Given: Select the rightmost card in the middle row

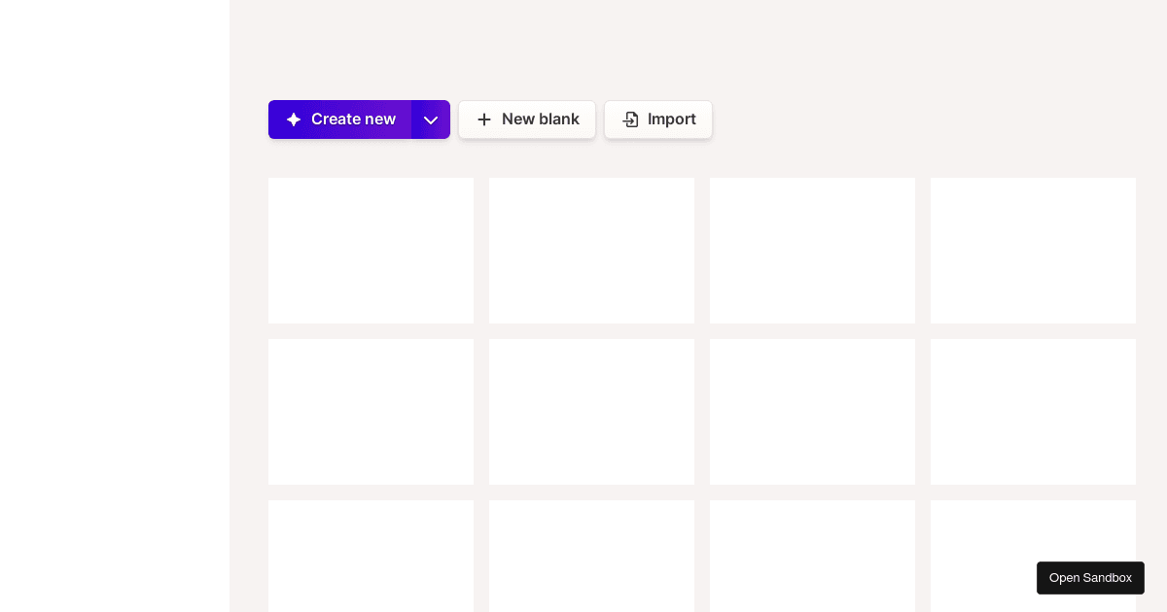Looking at the screenshot, I should pyautogui.click(x=1033, y=412).
